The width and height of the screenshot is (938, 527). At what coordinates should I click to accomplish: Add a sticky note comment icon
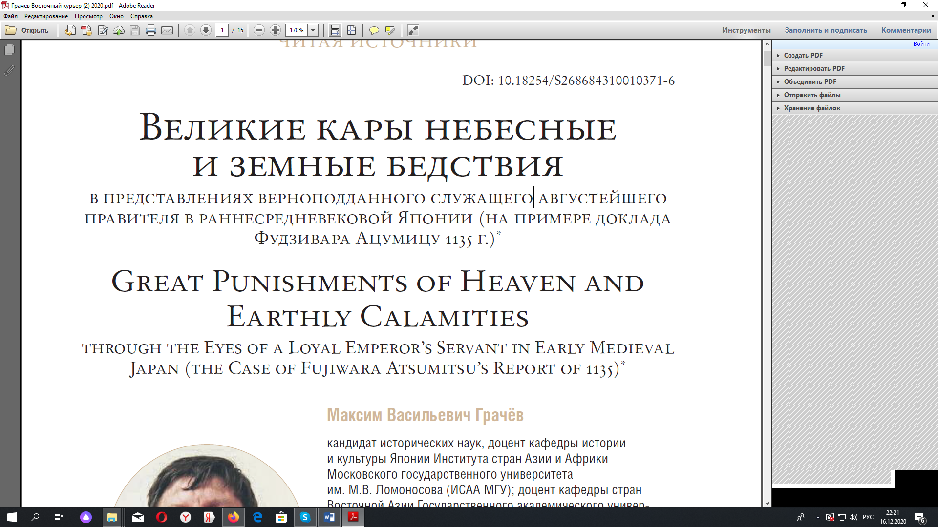(374, 30)
